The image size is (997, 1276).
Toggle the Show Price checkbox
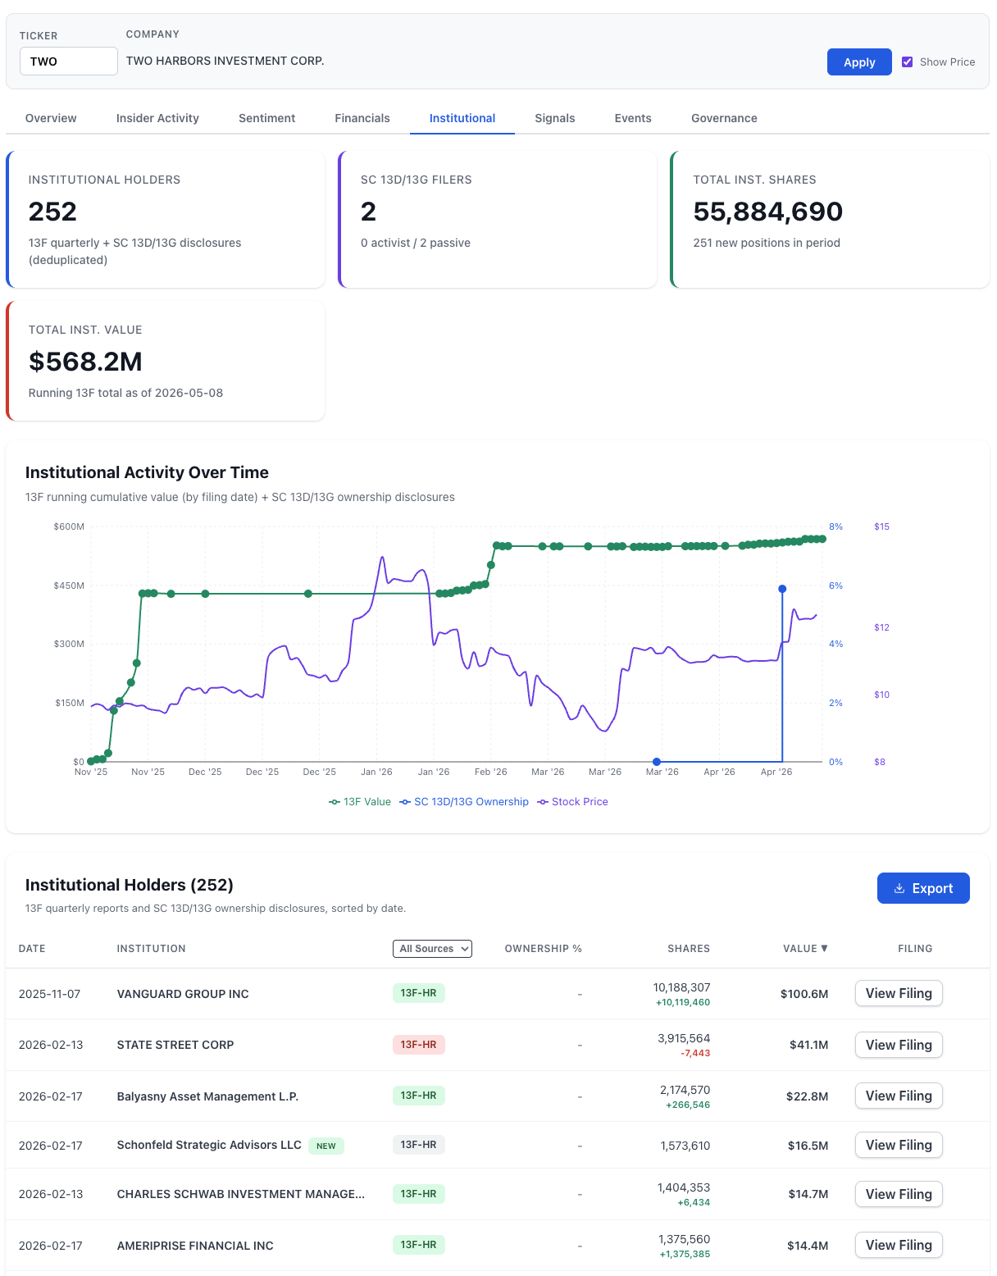908,62
